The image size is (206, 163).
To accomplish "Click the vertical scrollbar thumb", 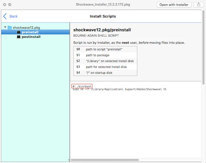I will (203, 47).
